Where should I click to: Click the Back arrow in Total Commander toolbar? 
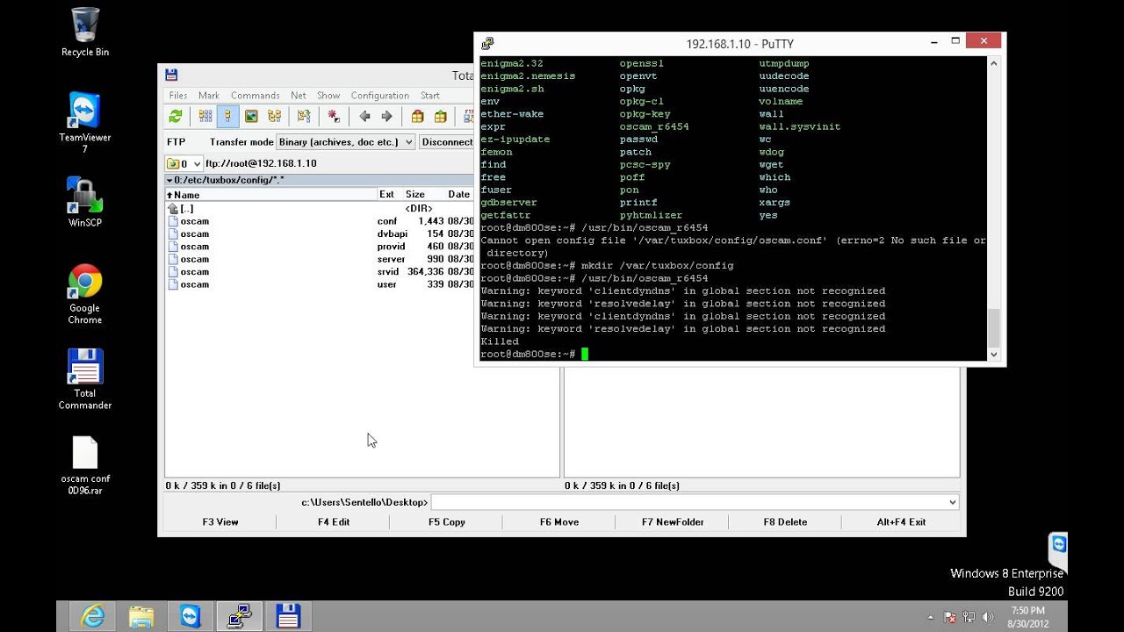click(x=364, y=116)
